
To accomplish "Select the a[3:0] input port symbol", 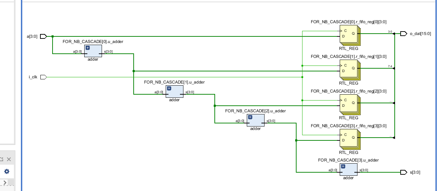I will click(x=44, y=36).
